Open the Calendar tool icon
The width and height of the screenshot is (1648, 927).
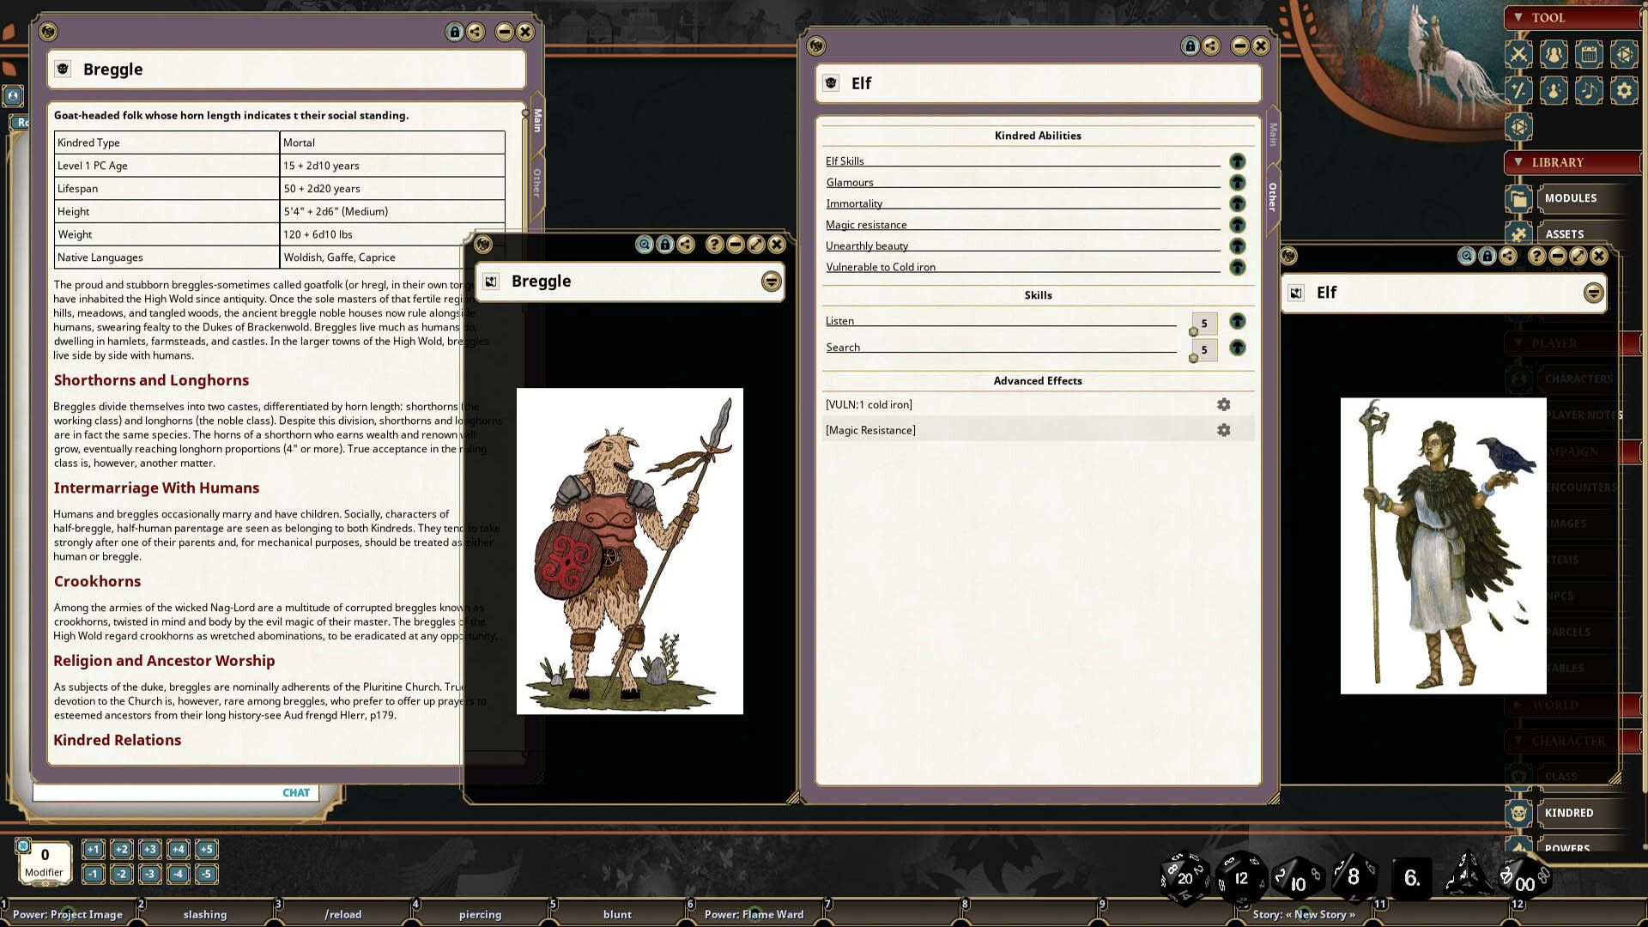pos(1589,54)
